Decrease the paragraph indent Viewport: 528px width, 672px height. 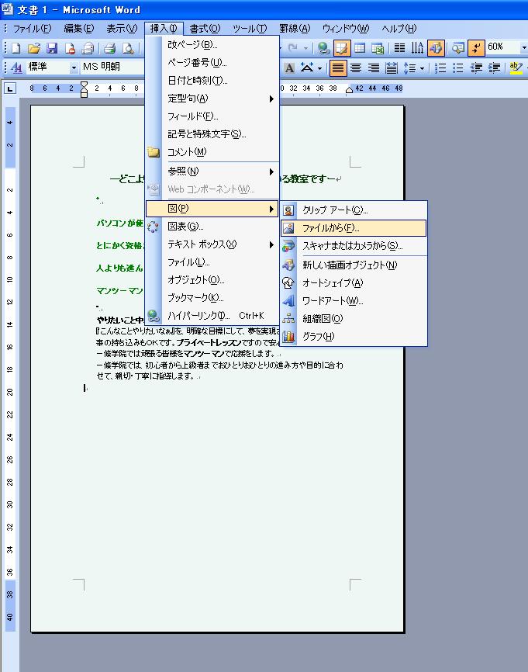pos(476,68)
